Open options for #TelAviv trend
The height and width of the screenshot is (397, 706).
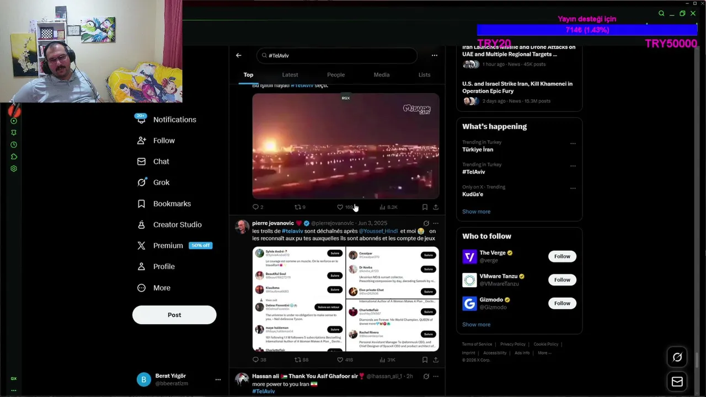tap(573, 165)
